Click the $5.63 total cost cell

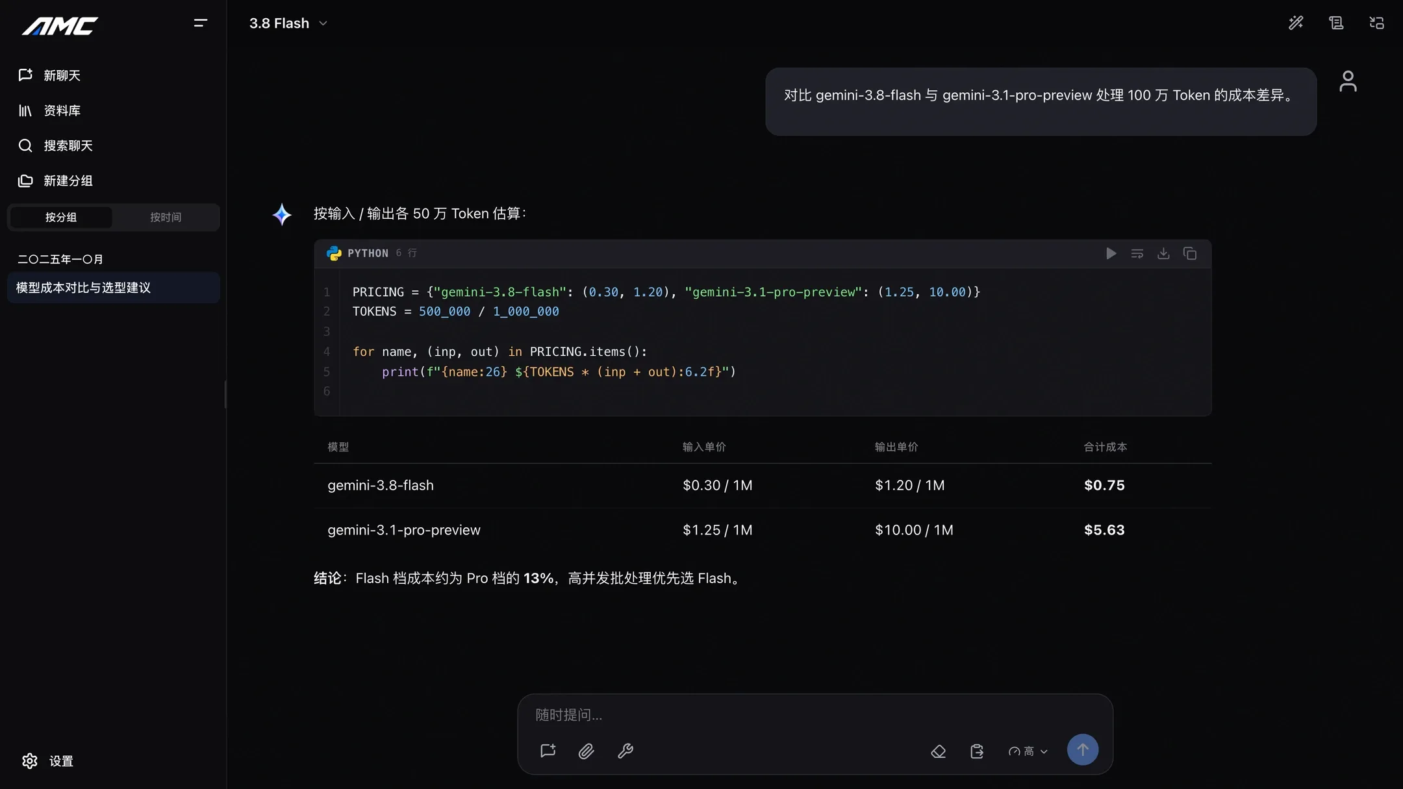(1104, 530)
